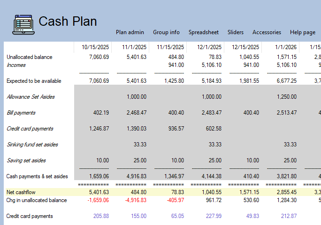Image resolution: width=321 pixels, height=225 pixels.
Task: Switch to the Spreadsheet view
Action: (x=204, y=32)
